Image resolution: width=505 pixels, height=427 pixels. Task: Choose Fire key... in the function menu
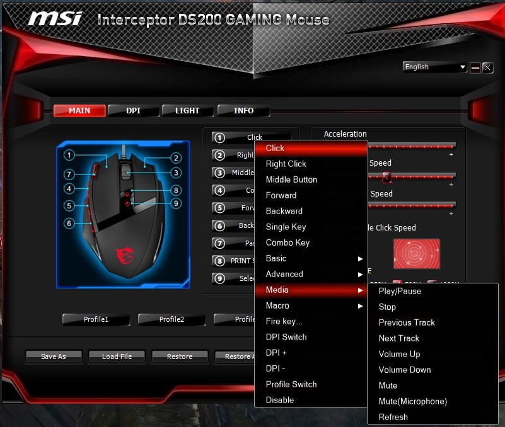pos(311,321)
